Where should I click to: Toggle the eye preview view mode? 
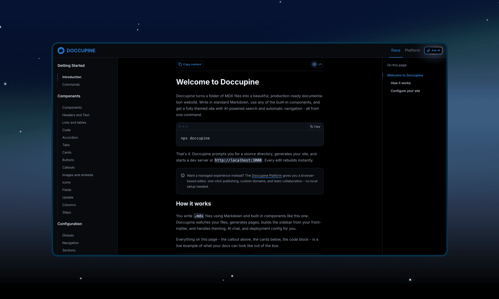tap(314, 64)
